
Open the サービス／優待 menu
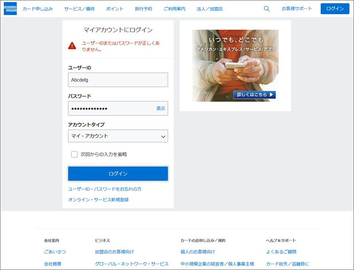pos(79,9)
